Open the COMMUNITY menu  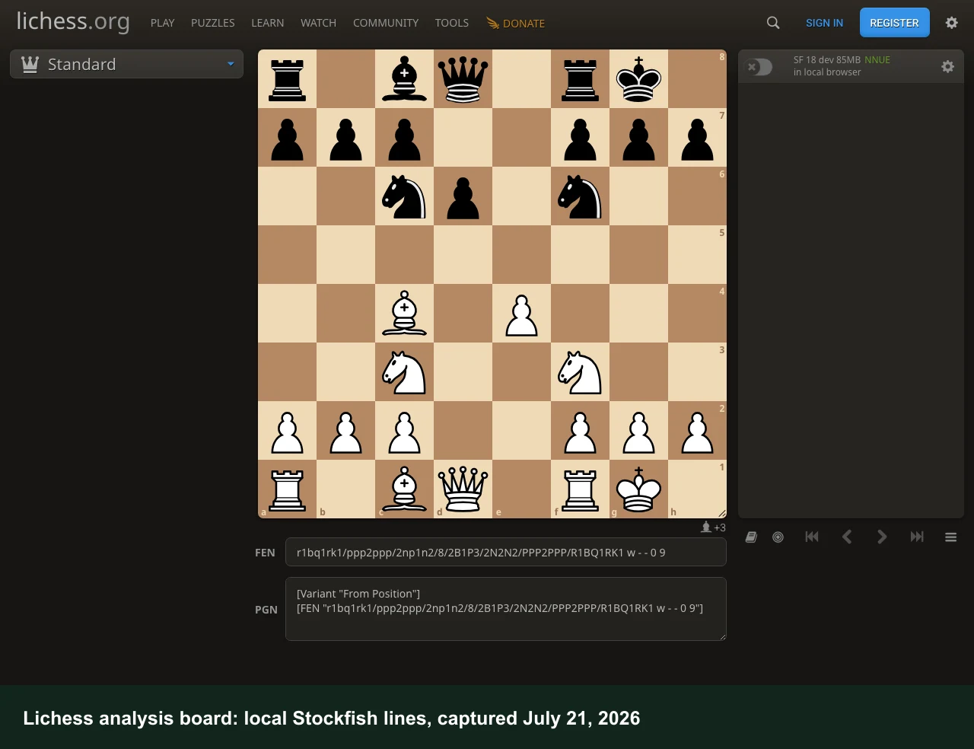386,23
